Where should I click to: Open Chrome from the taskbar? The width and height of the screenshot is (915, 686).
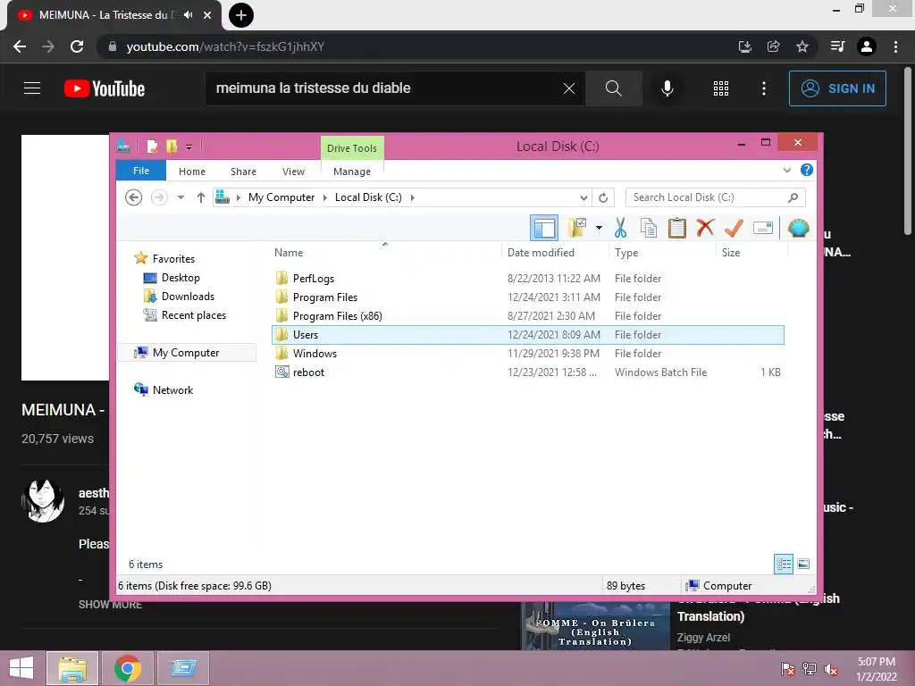point(128,668)
